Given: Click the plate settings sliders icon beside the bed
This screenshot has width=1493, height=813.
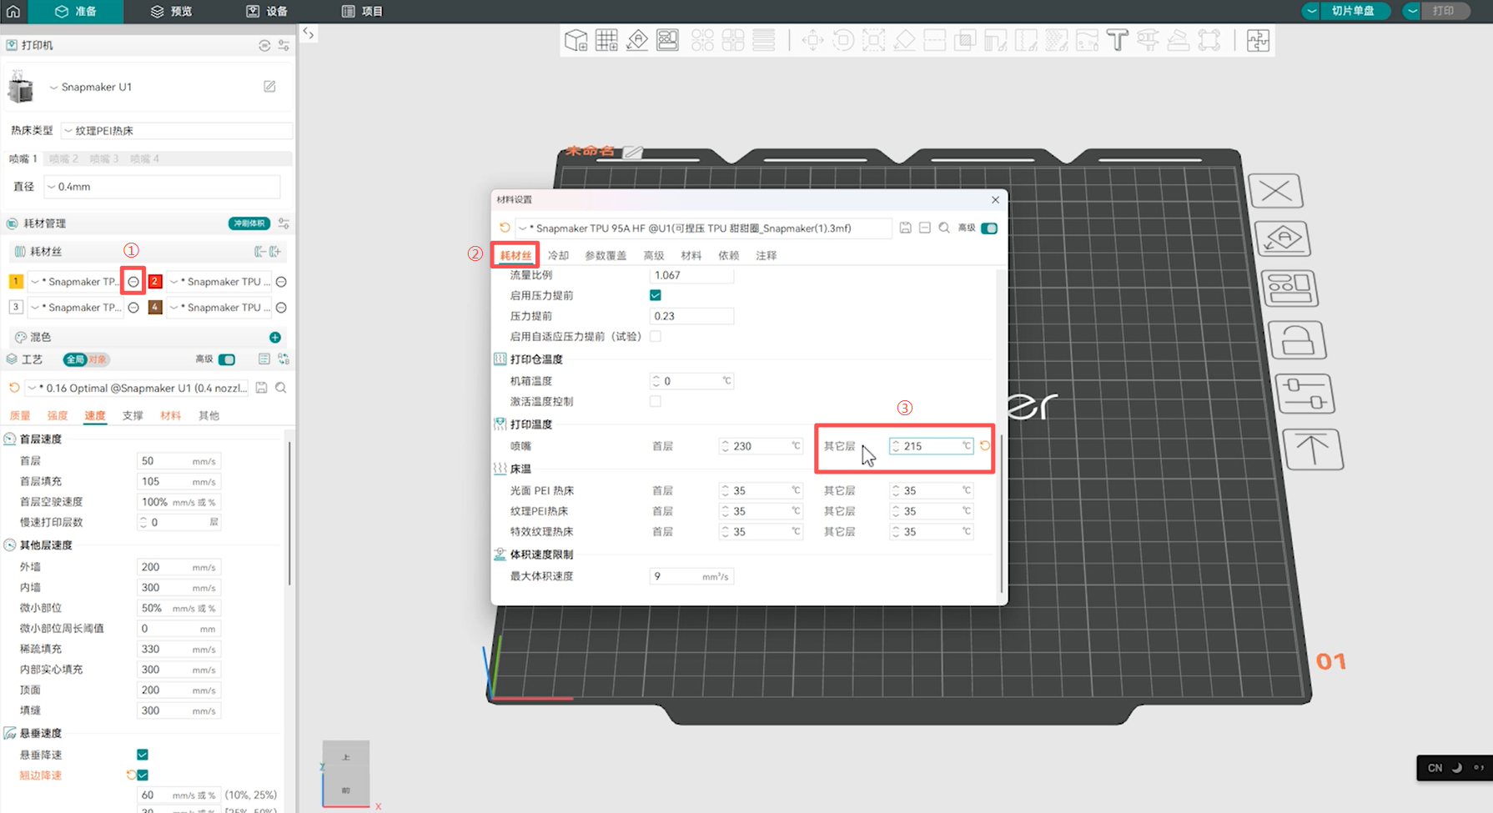Looking at the screenshot, I should click(1305, 394).
